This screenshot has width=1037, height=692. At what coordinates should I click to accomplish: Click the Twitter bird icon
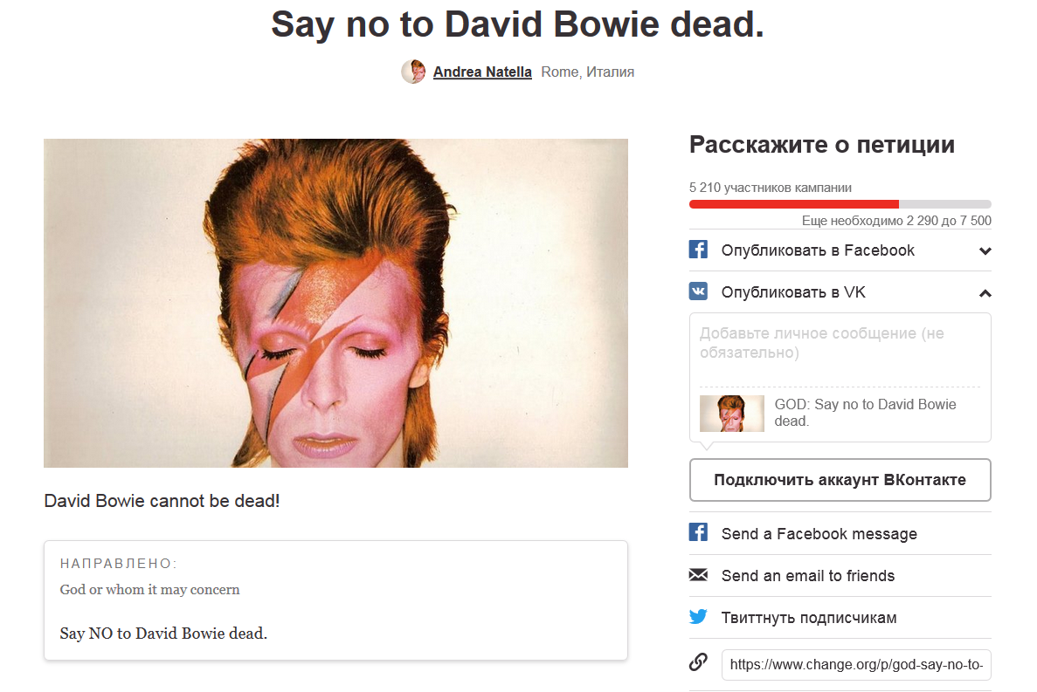[x=698, y=617]
